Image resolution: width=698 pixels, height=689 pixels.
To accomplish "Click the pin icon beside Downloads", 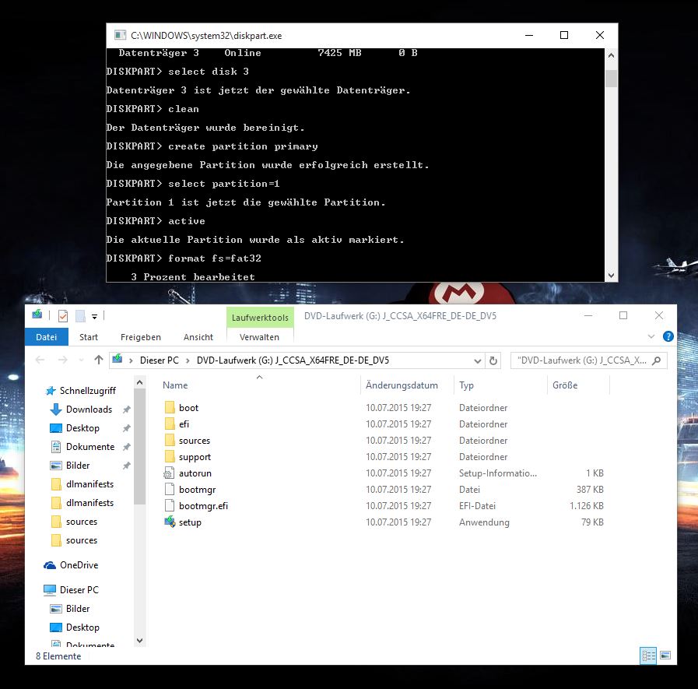I will pos(126,410).
